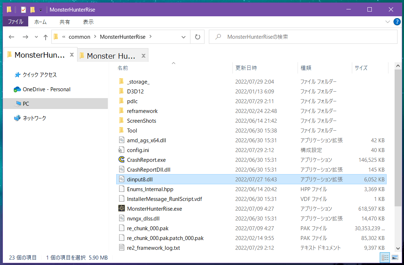The image size is (404, 265).
Task: Click the New Folder quick access icon
Action: 33,10
